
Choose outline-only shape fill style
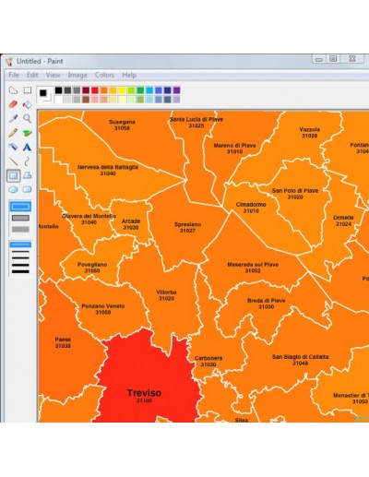pyautogui.click(x=20, y=207)
